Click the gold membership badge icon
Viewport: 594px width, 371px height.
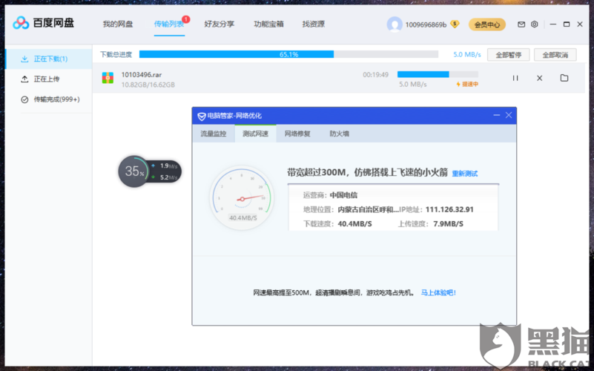pyautogui.click(x=455, y=24)
